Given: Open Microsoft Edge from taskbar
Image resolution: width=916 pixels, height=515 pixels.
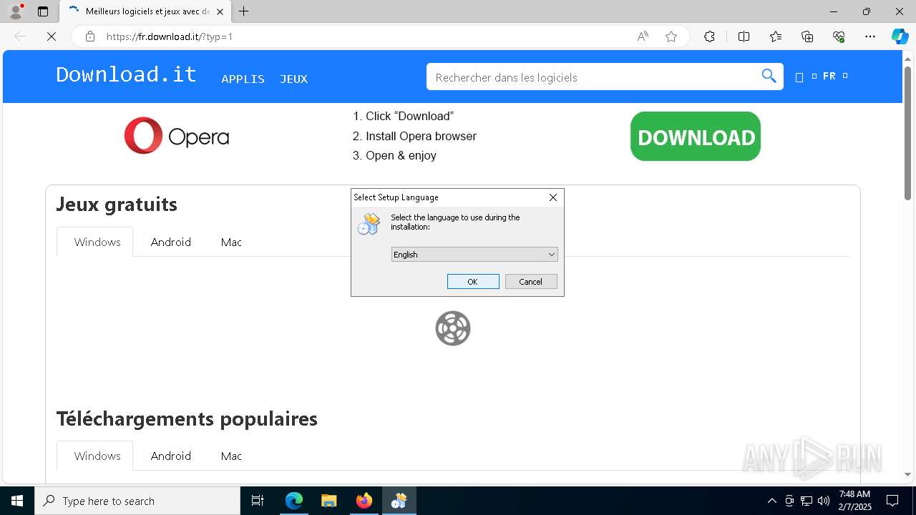Looking at the screenshot, I should [294, 501].
